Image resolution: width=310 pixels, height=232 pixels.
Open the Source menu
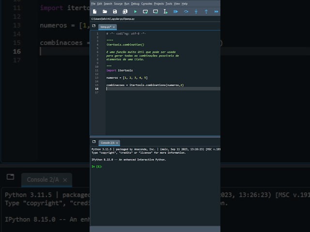(x=118, y=4)
